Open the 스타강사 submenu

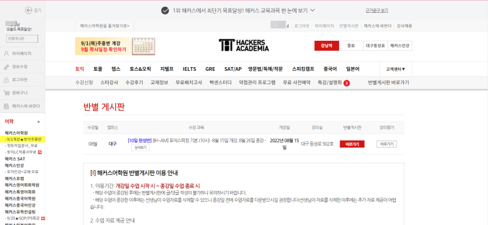coord(109,83)
